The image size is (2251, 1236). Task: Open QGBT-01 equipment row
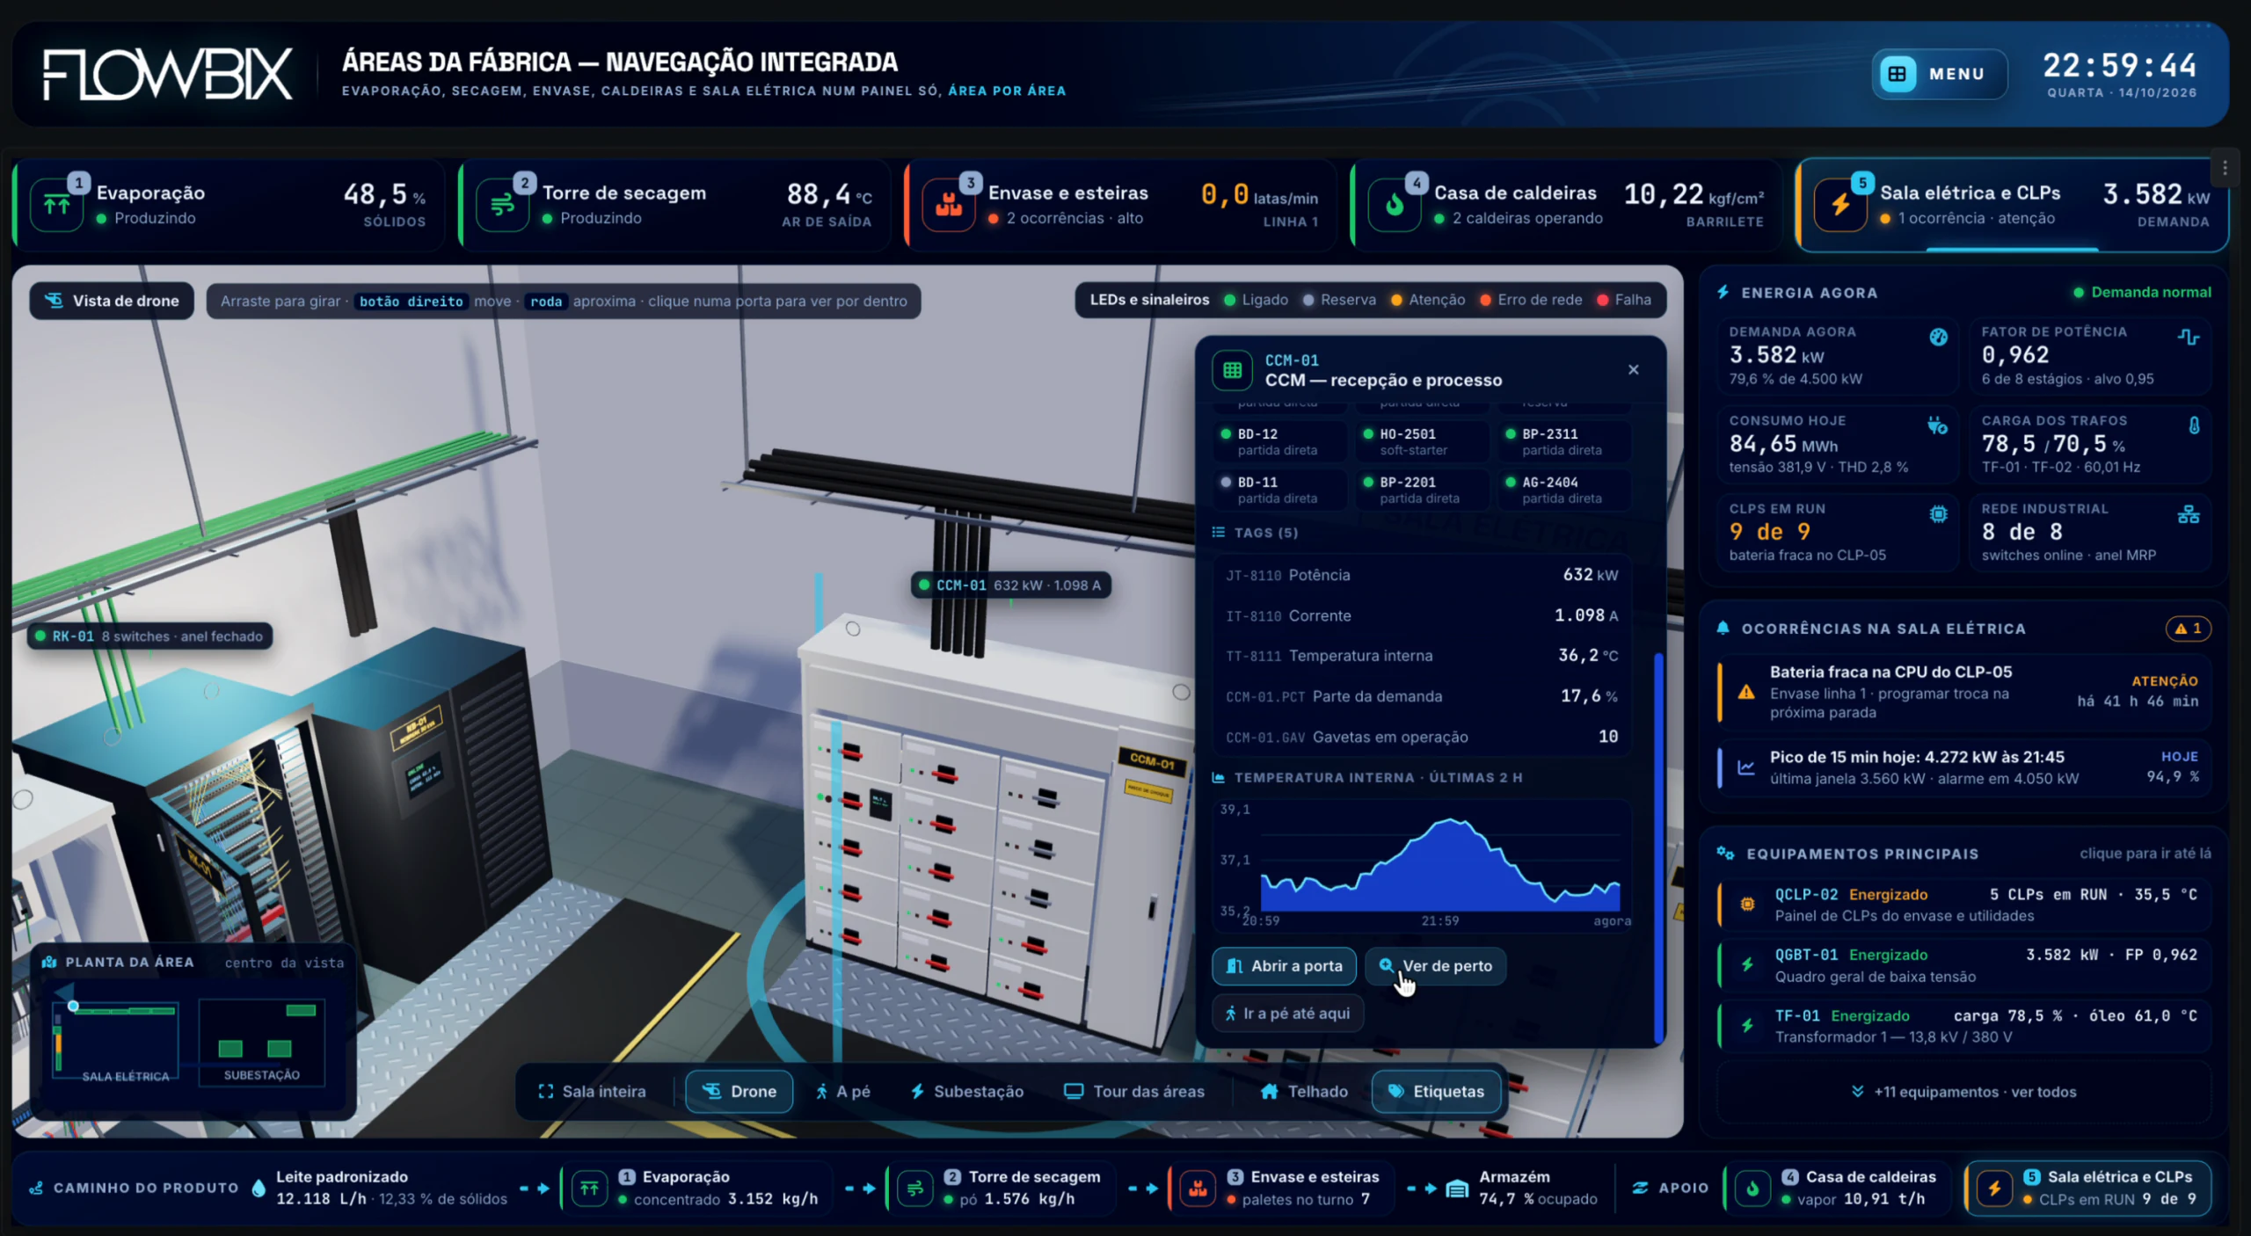coord(1964,965)
